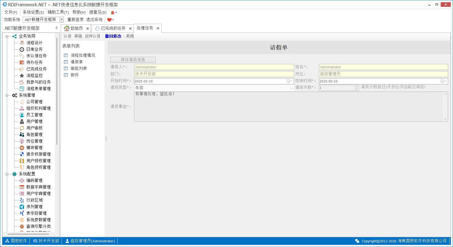Open 日常业务 clock icon item

pyautogui.click(x=22, y=49)
